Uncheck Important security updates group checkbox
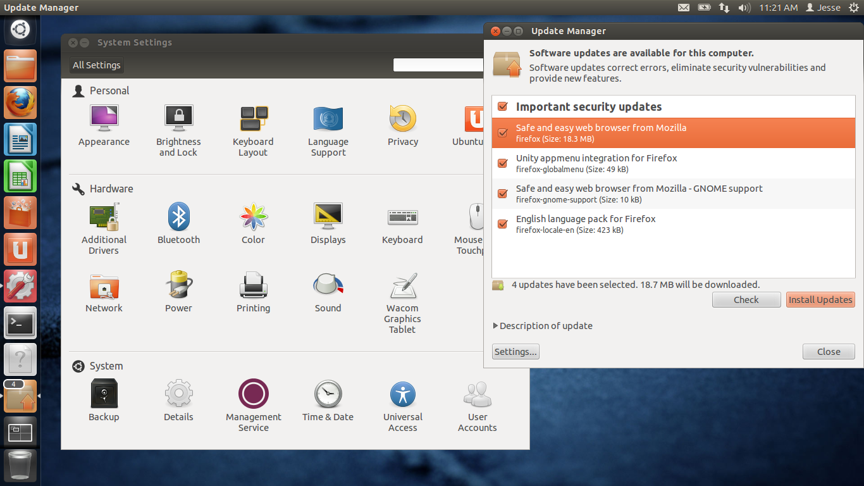The width and height of the screenshot is (864, 486). [x=503, y=107]
